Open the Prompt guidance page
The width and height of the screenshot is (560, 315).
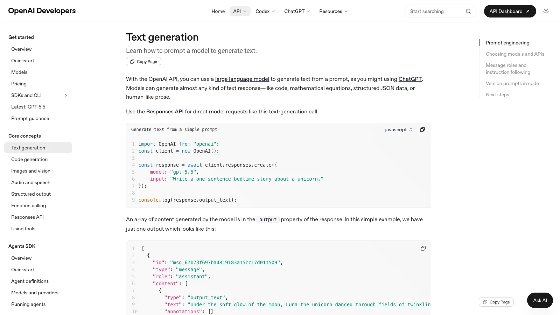tap(30, 118)
